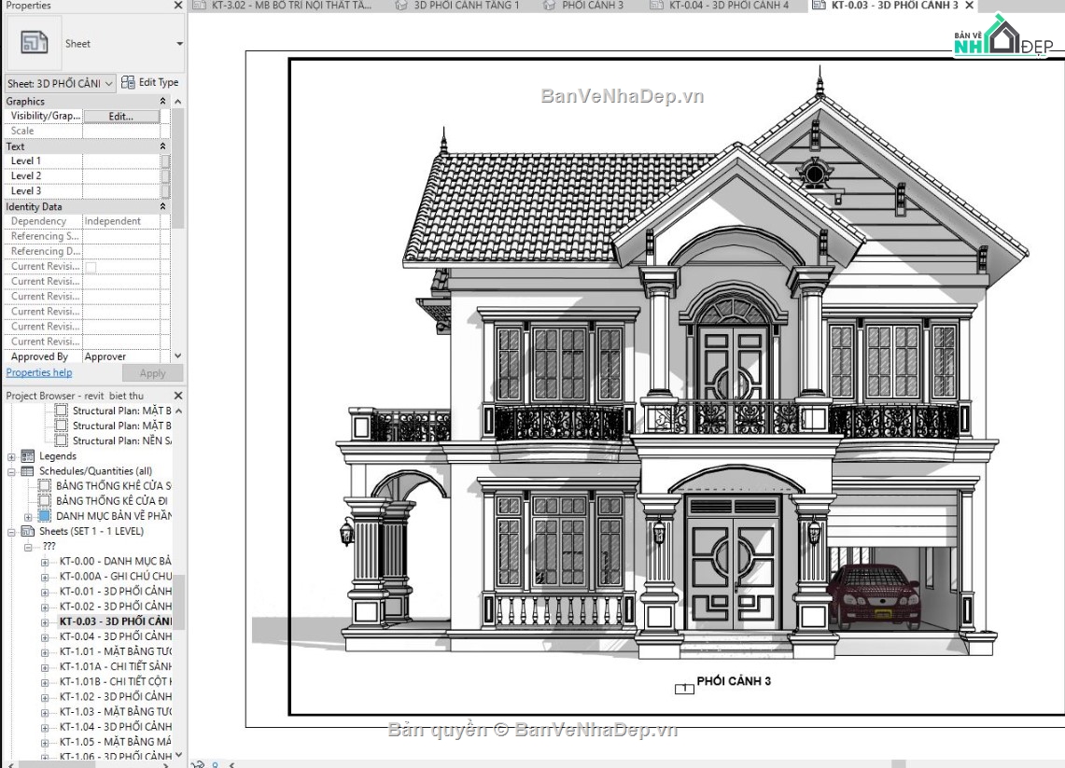Click the Edit Type icon
The image size is (1065, 768).
tap(128, 82)
